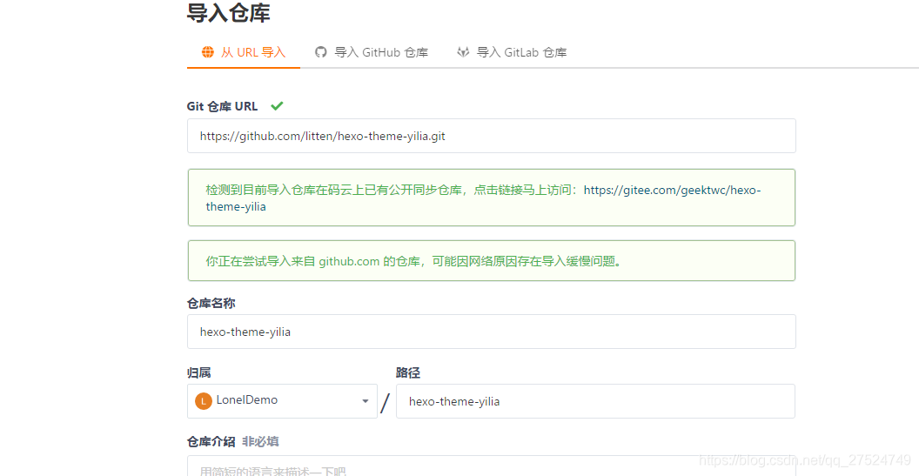
Task: Open the 导入 GitHub 仓库 tab
Action: tap(372, 52)
